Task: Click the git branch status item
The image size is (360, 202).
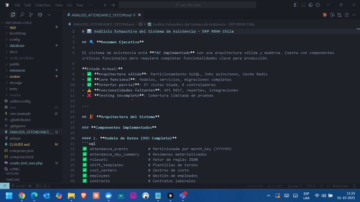Action: click(x=19, y=186)
